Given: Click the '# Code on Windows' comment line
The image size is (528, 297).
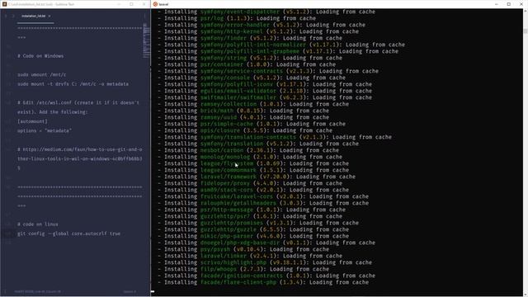Looking at the screenshot, I should [x=40, y=56].
